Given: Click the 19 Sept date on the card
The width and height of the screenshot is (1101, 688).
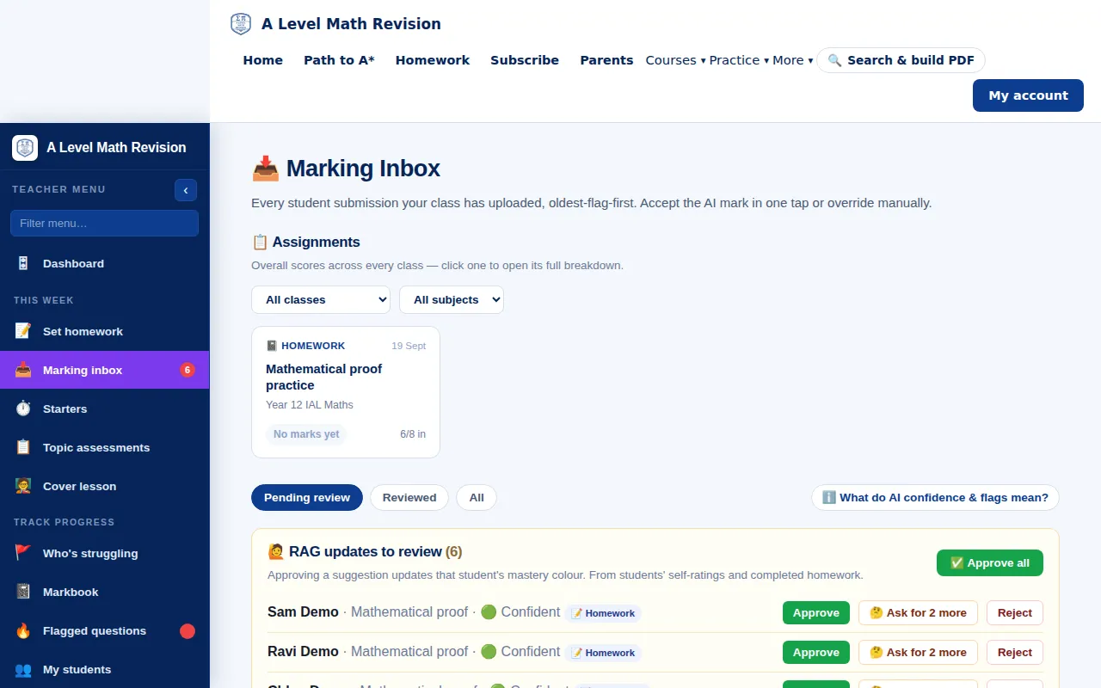Looking at the screenshot, I should pos(409,346).
